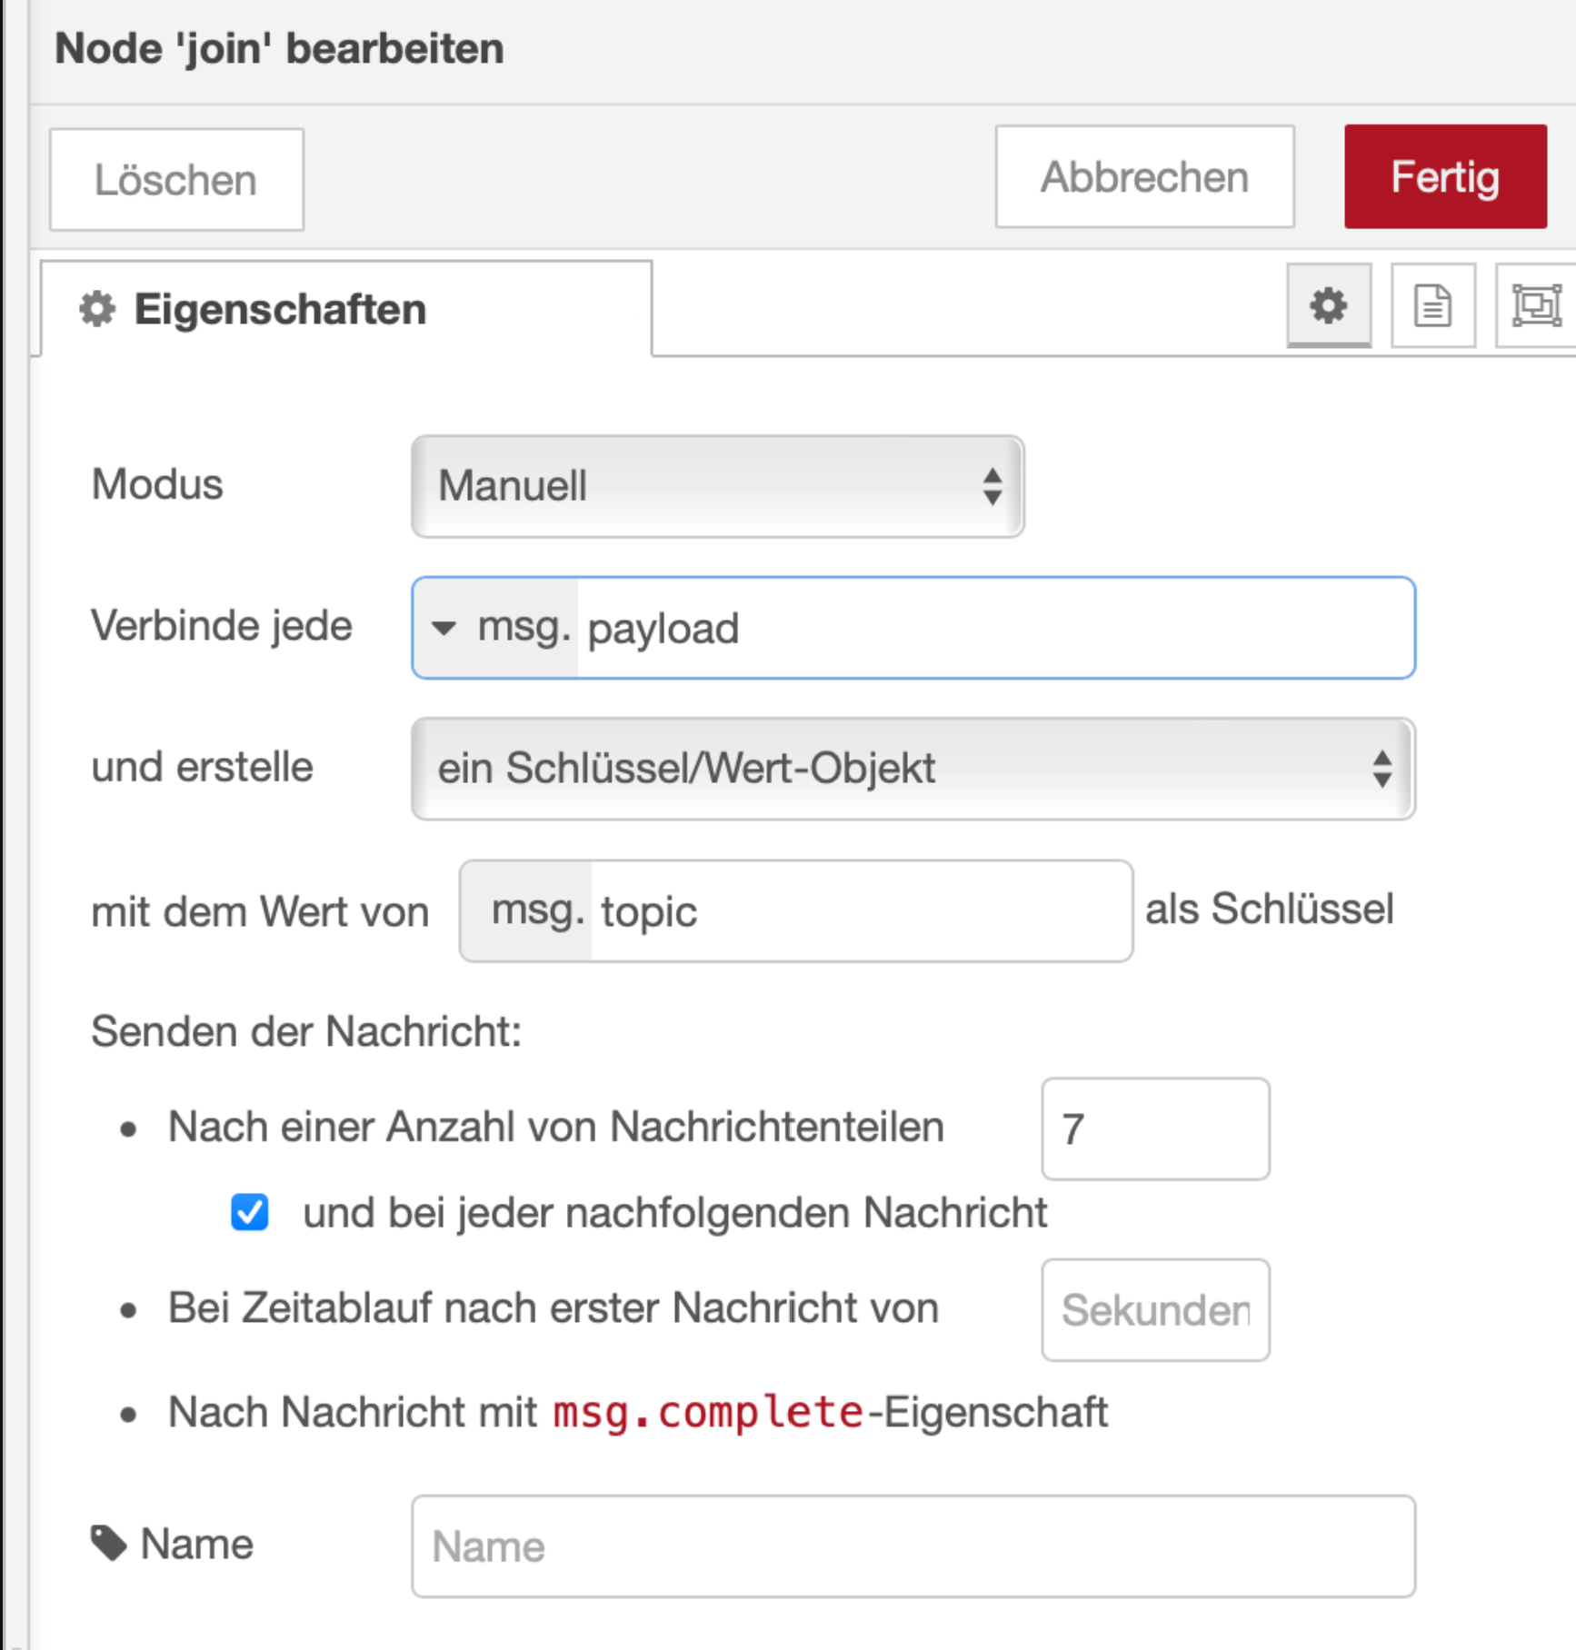Click the Sekunden timeout field
Screen dimensions: 1576x1650
click(x=1154, y=1309)
